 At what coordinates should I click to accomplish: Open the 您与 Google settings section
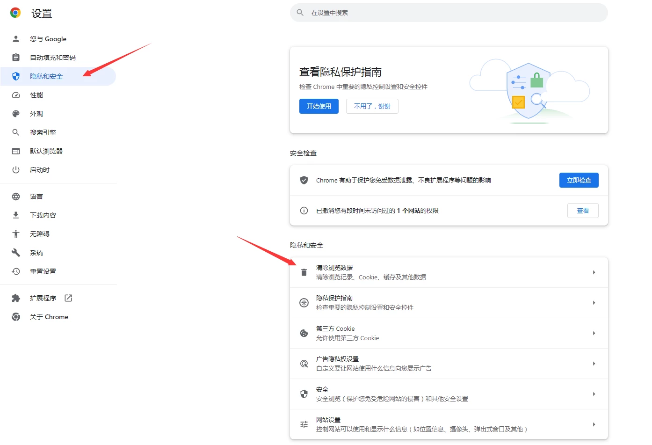pyautogui.click(x=58, y=39)
